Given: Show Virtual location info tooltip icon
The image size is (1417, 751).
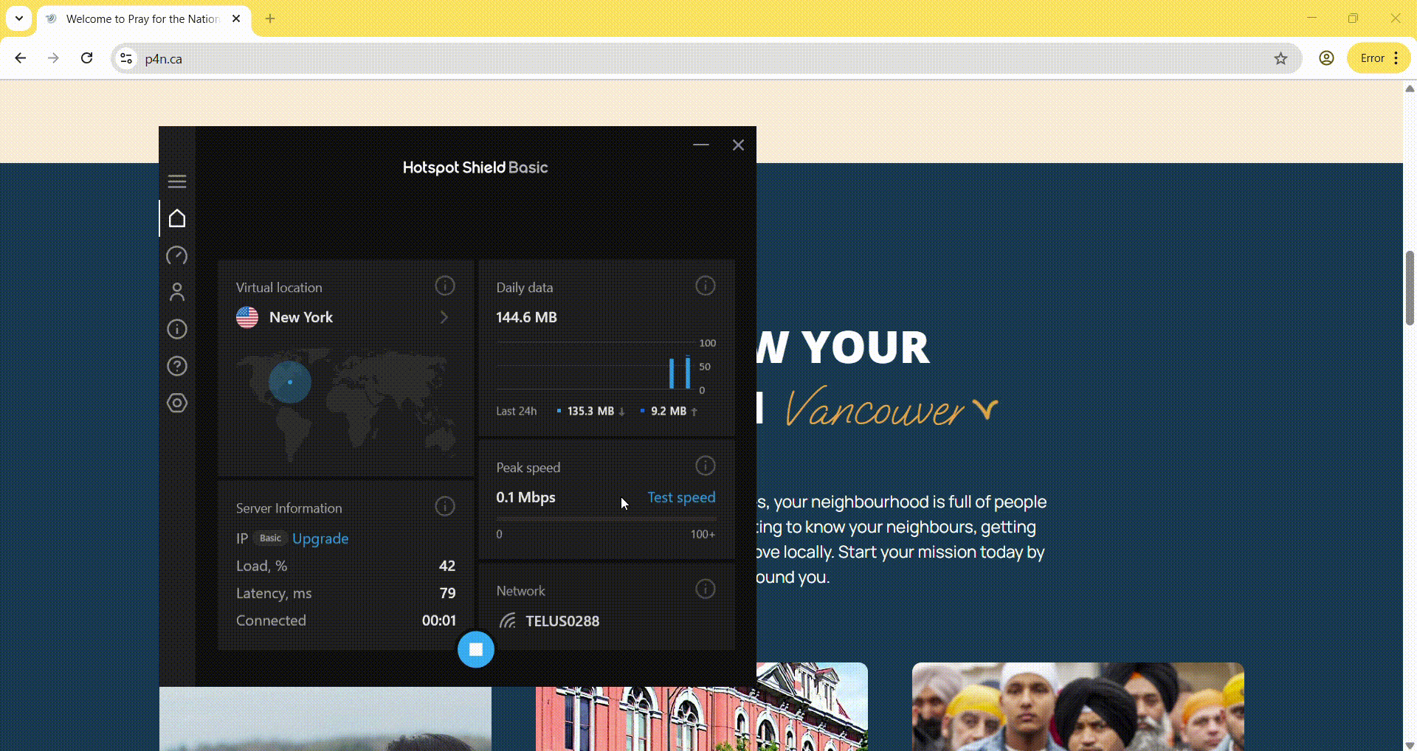Looking at the screenshot, I should click(x=444, y=285).
